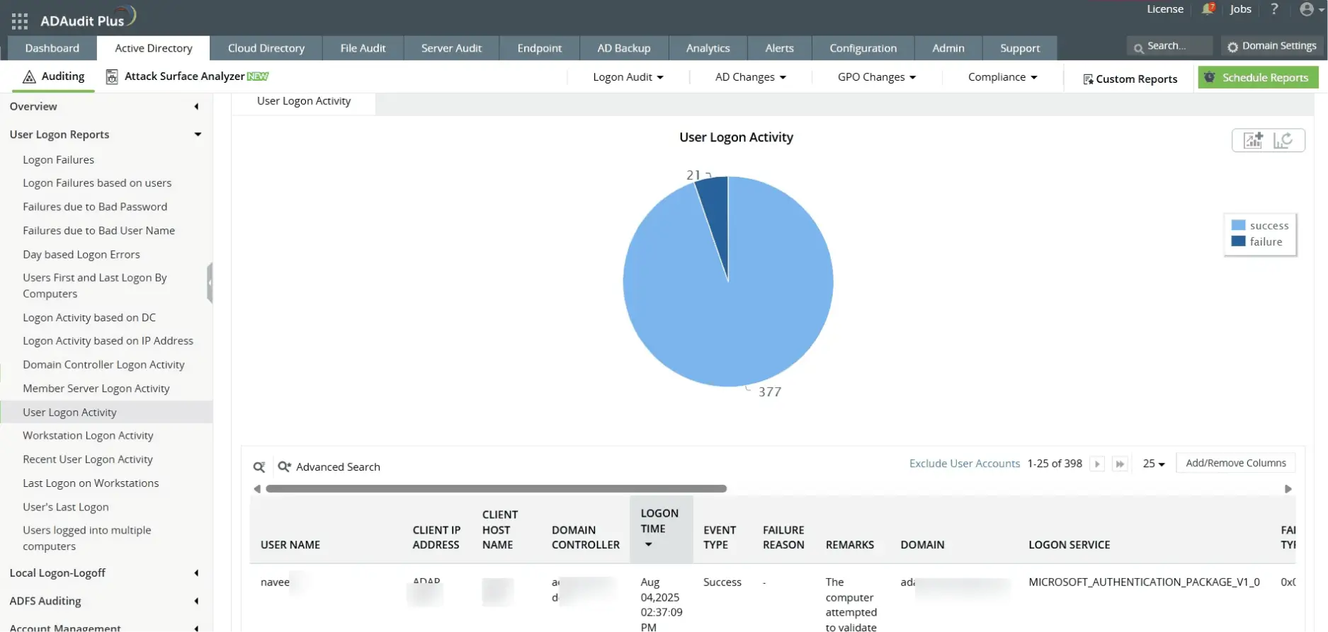This screenshot has width=1328, height=632.
Task: Open Failures due to Bad Password report
Action: point(95,207)
